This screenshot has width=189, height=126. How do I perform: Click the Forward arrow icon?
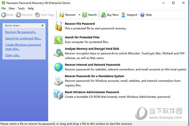click(18, 15)
